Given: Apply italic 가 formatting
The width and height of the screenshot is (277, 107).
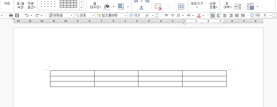Looking at the screenshot, I should (x=172, y=15).
